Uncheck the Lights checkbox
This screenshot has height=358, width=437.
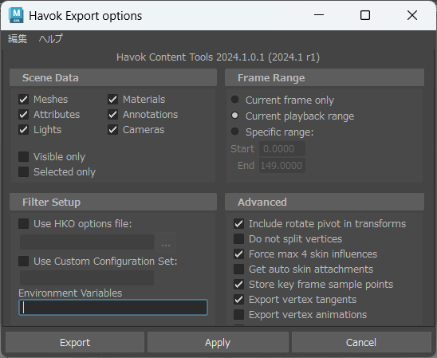(24, 129)
